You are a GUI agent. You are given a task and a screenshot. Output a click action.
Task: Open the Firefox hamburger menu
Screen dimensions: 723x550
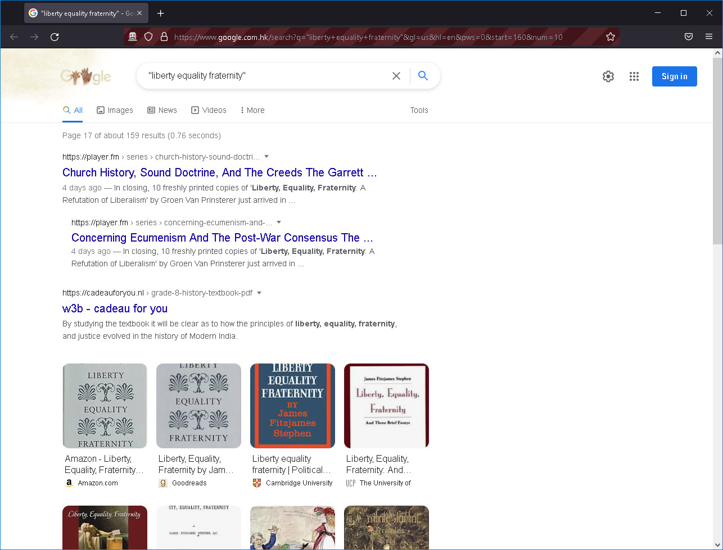(709, 37)
